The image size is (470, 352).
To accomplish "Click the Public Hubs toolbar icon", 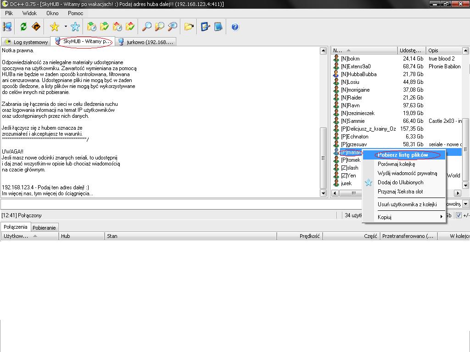I will (7, 27).
